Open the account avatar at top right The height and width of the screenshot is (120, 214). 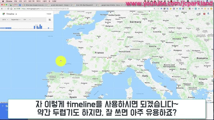[208, 14]
